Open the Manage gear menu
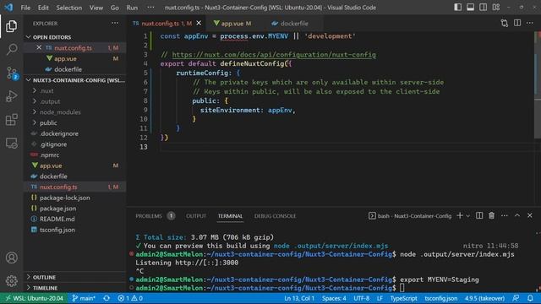 (x=11, y=281)
